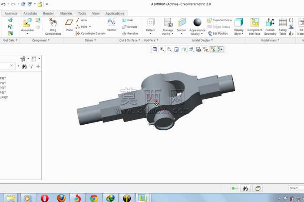Create a datum Axis
The width and height of the screenshot is (304, 202).
pyautogui.click(x=82, y=20)
